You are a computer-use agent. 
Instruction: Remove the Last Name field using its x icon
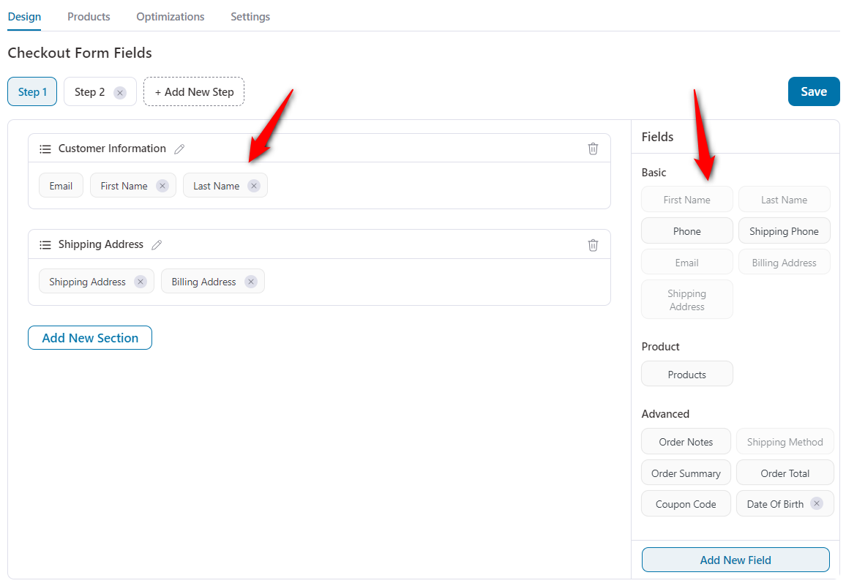(x=253, y=185)
